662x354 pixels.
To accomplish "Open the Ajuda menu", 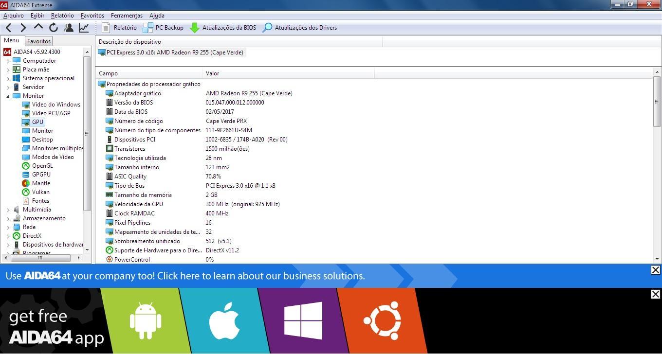I will (x=157, y=16).
